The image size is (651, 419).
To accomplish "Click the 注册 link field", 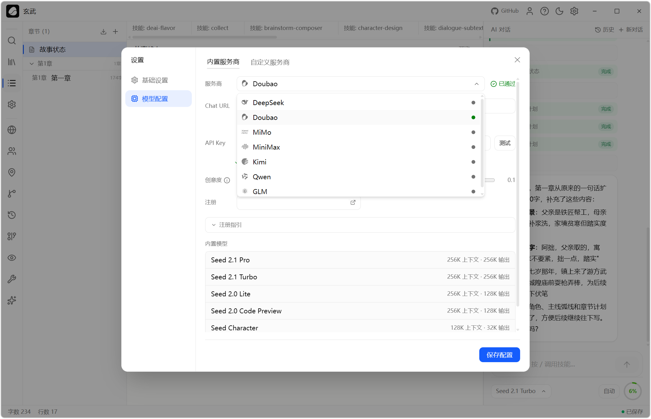I will coord(299,202).
